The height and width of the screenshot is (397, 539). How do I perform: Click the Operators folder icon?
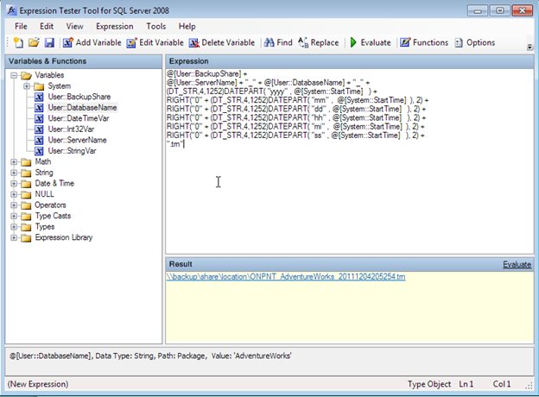[26, 205]
